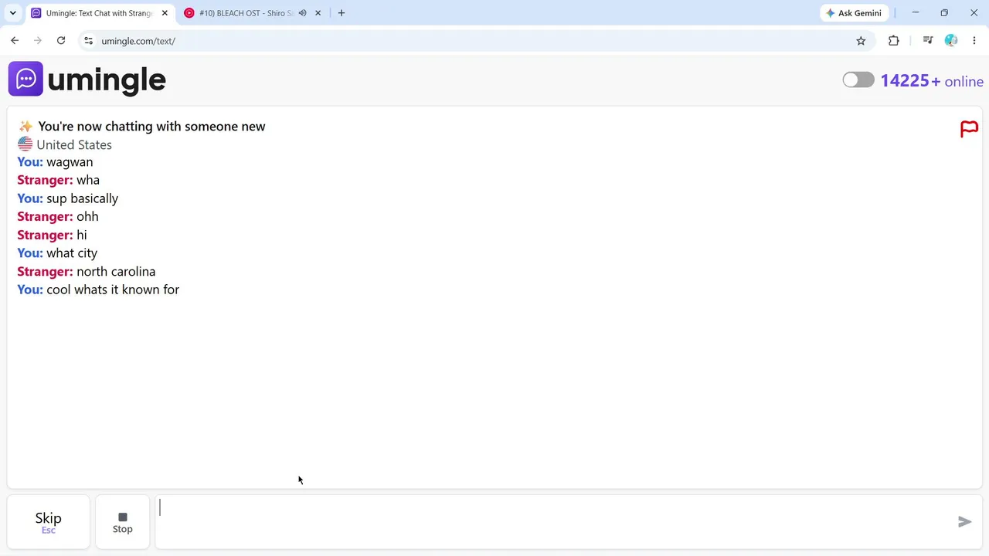Minimize the Chrome window
This screenshot has width=989, height=556.
[x=916, y=13]
